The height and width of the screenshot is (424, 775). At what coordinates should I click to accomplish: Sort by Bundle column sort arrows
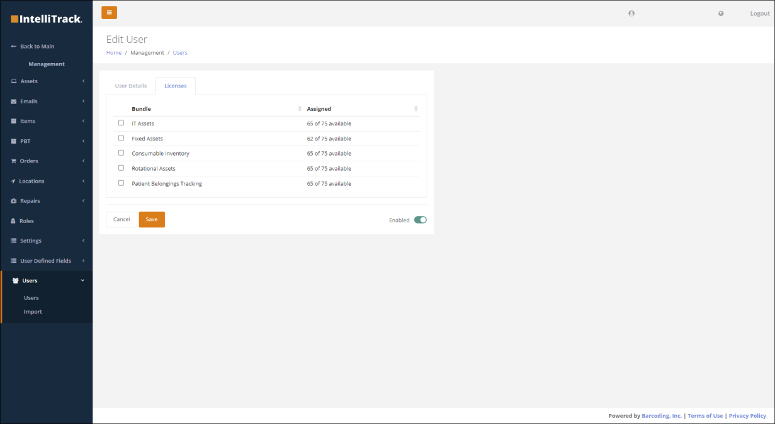pos(300,109)
